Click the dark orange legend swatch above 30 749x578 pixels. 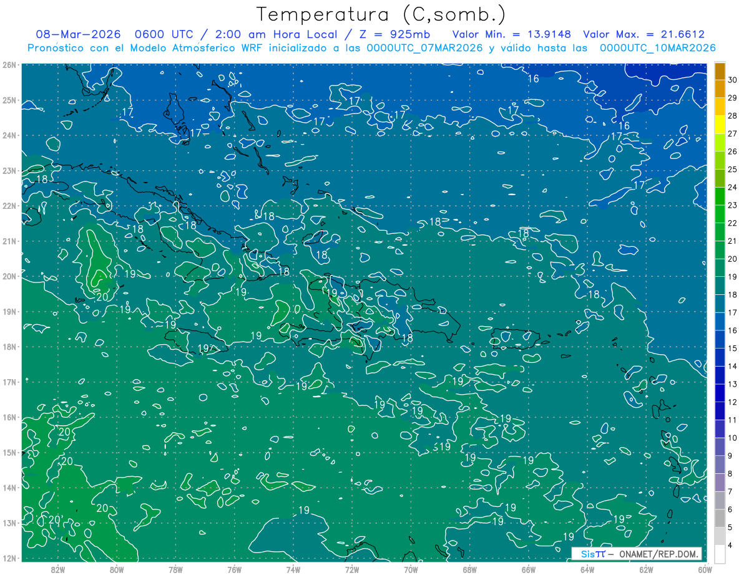point(720,72)
